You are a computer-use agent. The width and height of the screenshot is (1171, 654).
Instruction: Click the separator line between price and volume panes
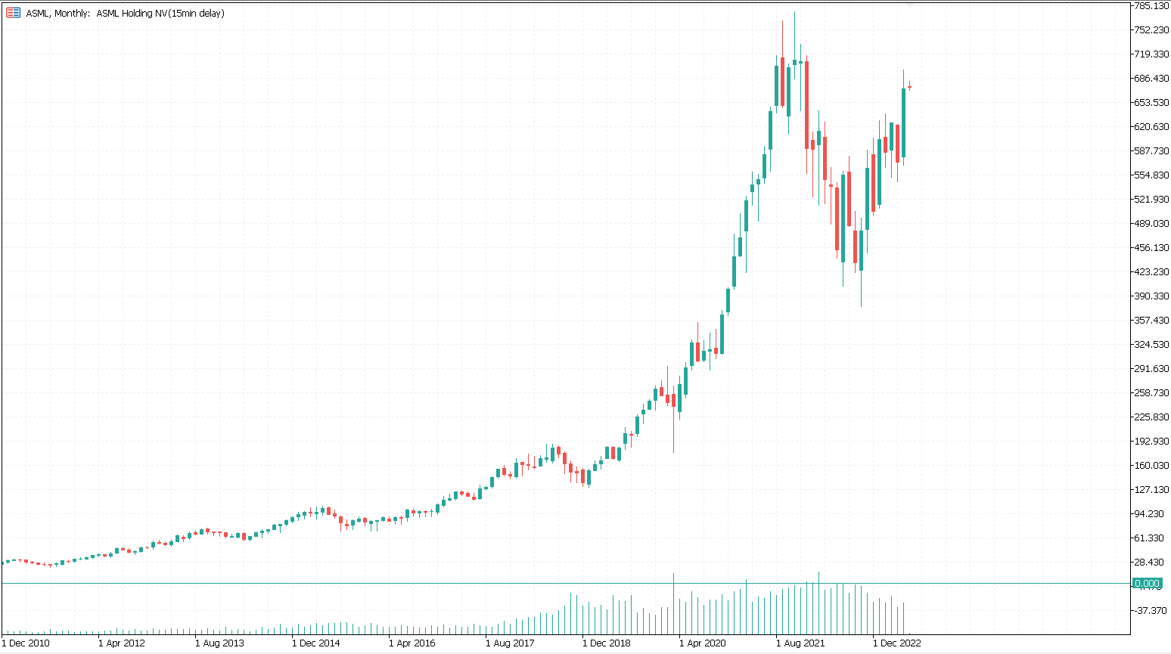(566, 583)
